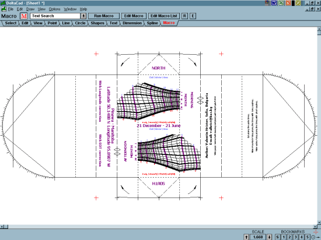Click the red crosshair icon in status bar
The image size is (321, 240).
[316, 232]
